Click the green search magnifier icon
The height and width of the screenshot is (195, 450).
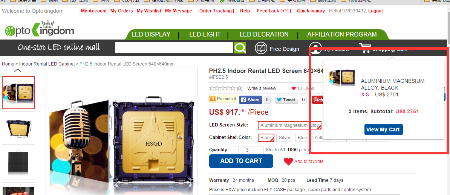click(240, 47)
